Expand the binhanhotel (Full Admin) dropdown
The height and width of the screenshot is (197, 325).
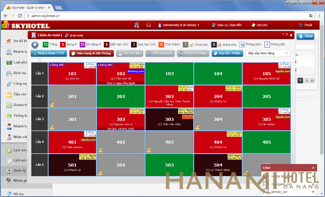(179, 25)
